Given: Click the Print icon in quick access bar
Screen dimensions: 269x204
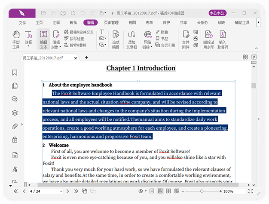Looking at the screenshot, I should tap(63, 13).
